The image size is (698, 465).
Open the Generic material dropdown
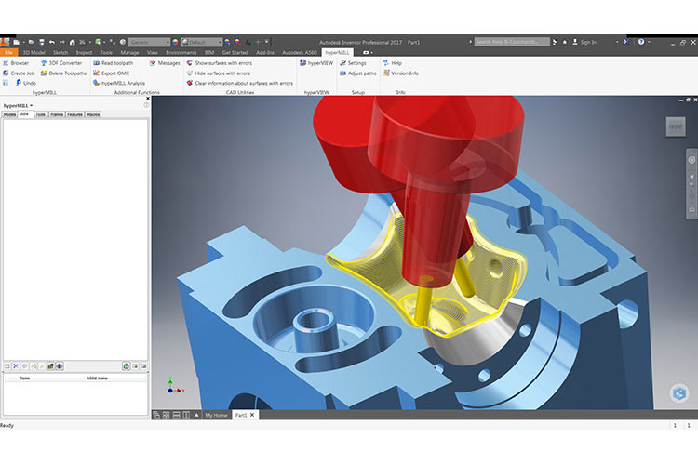coord(149,42)
